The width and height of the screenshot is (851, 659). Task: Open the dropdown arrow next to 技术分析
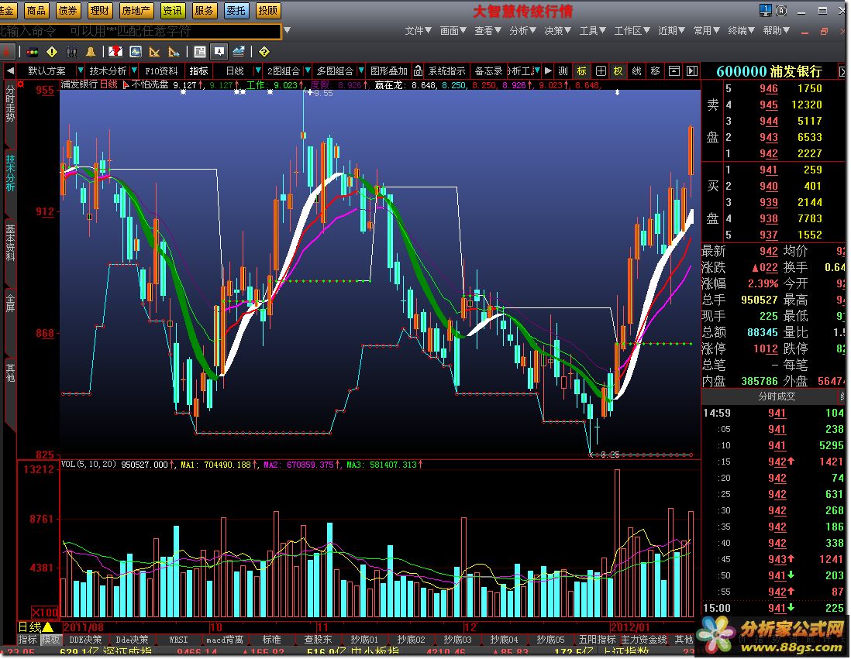point(134,71)
